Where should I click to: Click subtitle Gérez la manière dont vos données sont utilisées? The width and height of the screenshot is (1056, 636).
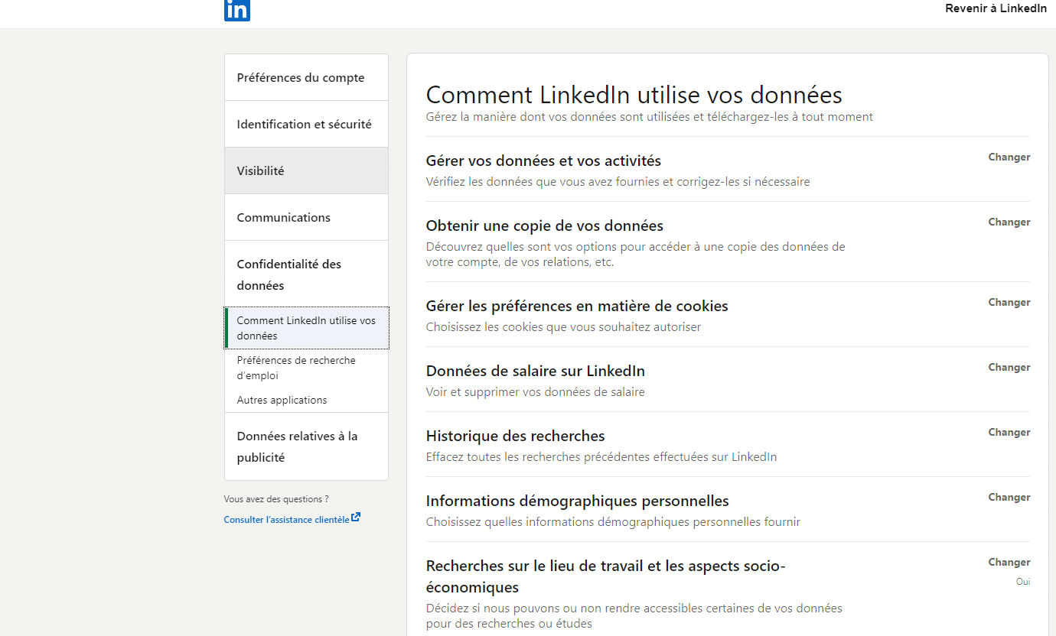pos(650,117)
